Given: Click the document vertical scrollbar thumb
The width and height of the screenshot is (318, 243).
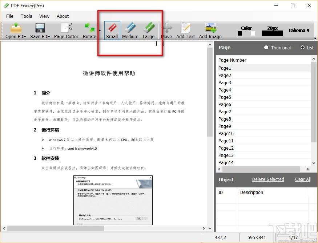Looking at the screenshot, I should pyautogui.click(x=210, y=92).
